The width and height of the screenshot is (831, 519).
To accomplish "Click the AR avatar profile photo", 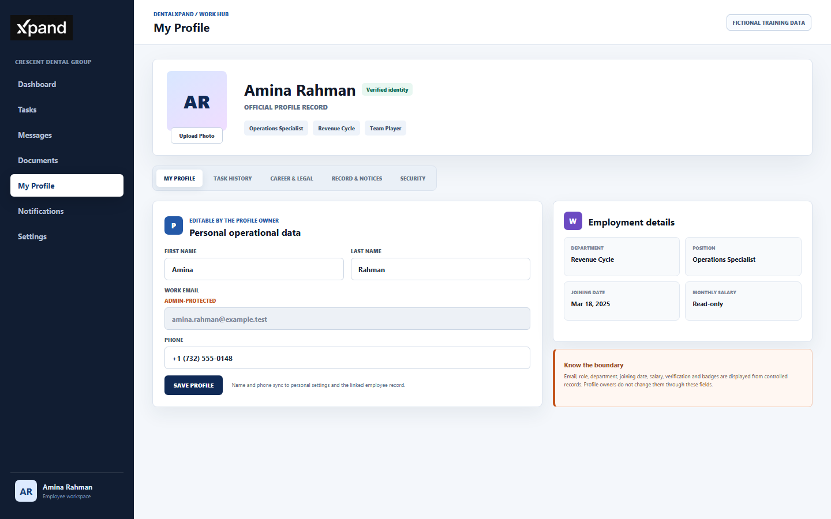I will (x=197, y=101).
